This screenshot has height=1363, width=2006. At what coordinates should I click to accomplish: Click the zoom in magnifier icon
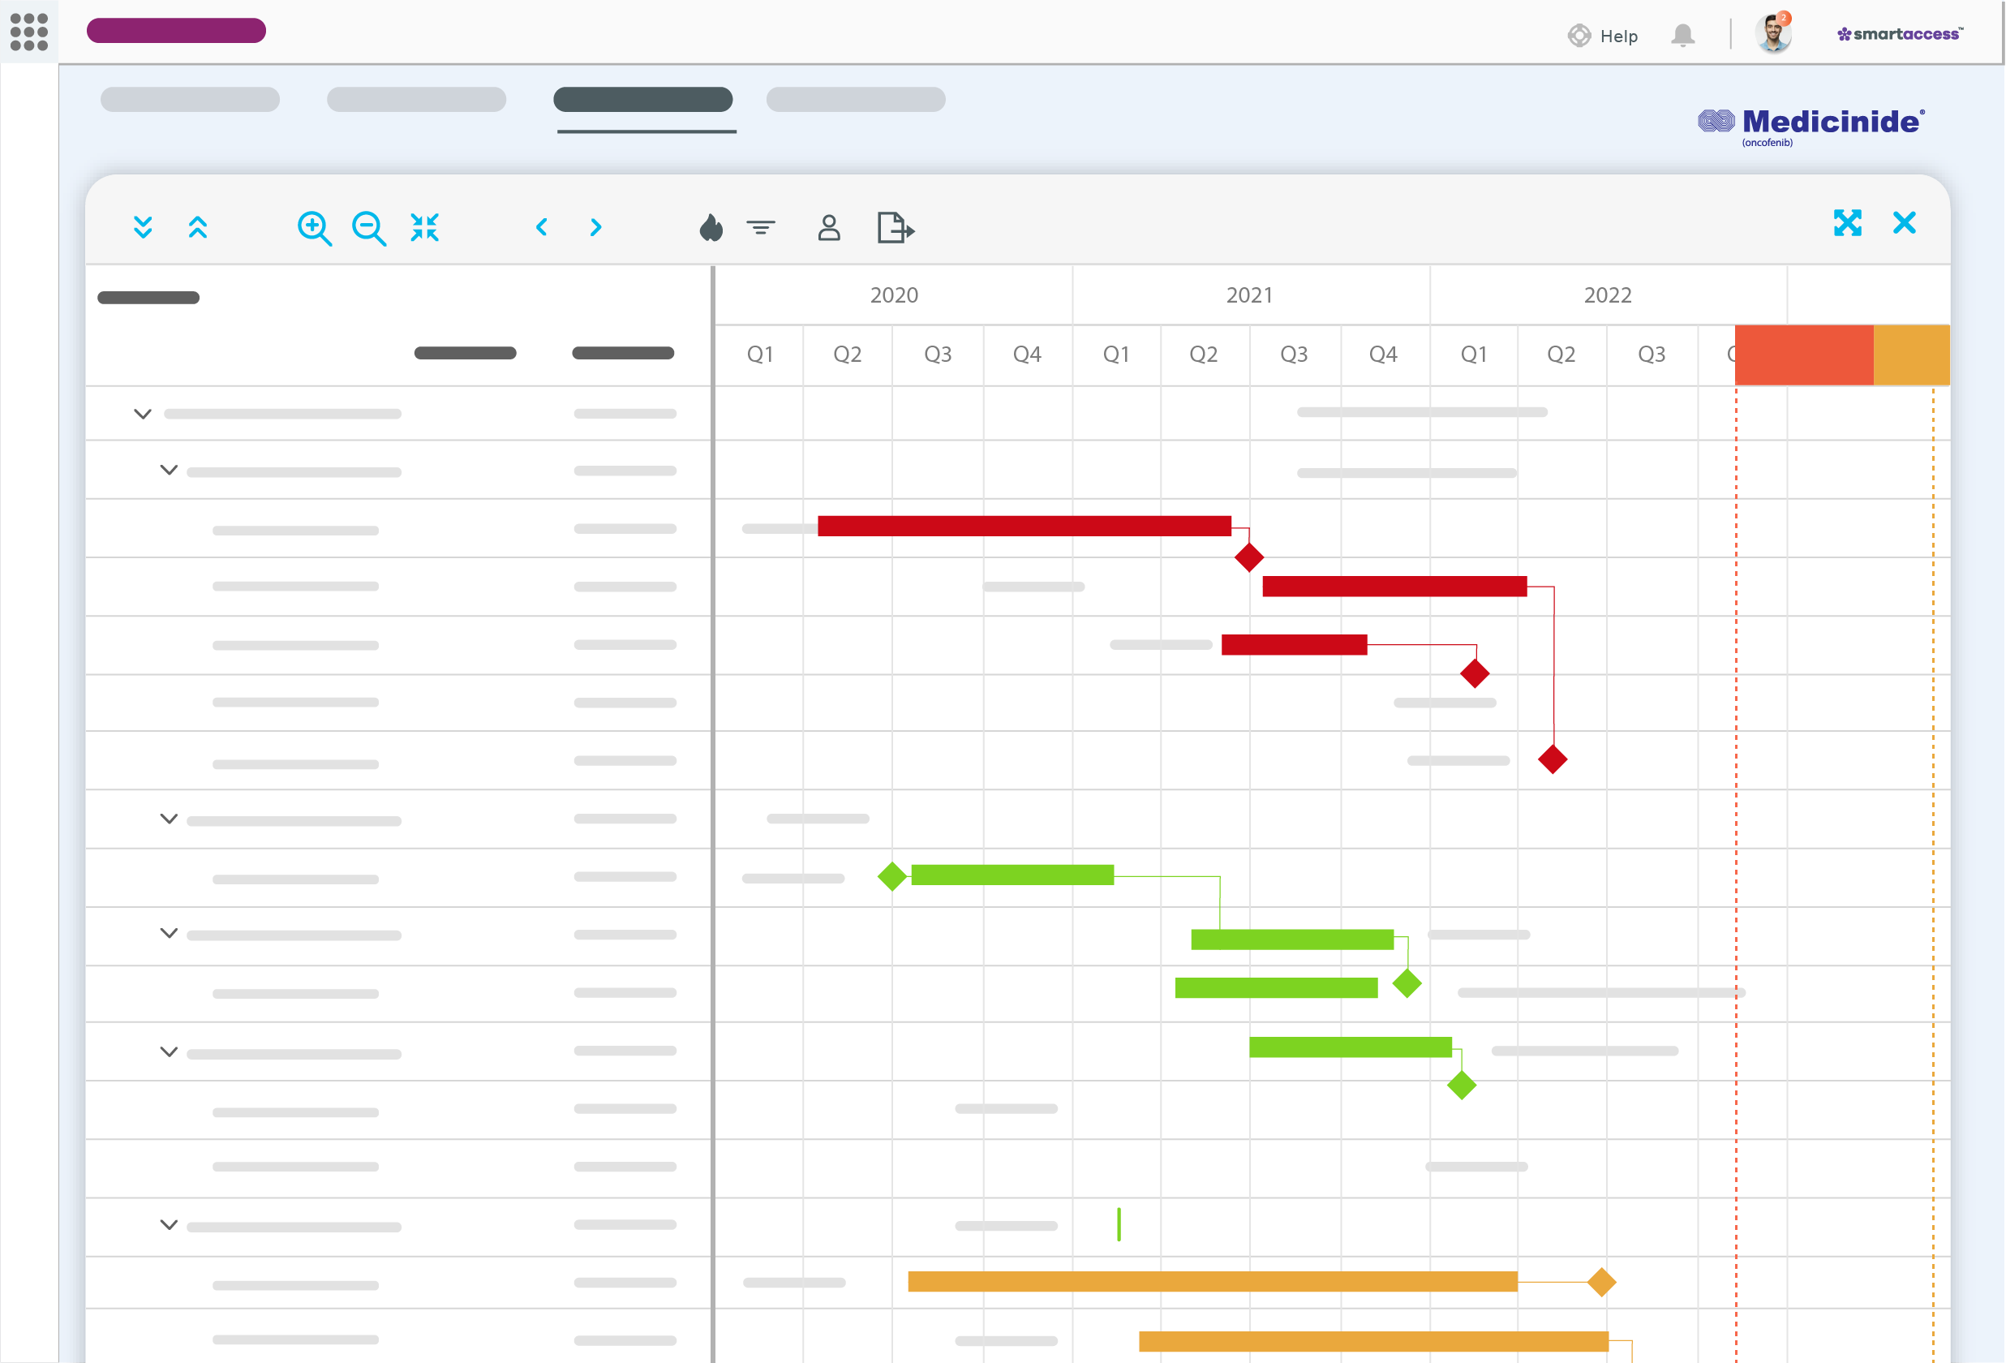(313, 226)
